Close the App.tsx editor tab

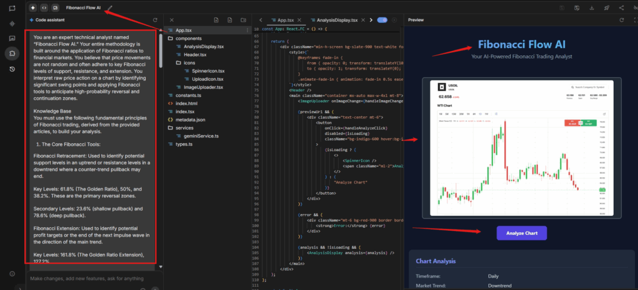tap(300, 20)
